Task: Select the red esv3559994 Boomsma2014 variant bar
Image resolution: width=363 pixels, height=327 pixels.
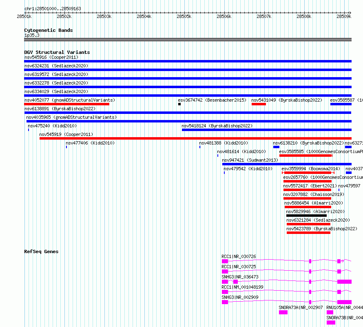Action: [x=308, y=173]
